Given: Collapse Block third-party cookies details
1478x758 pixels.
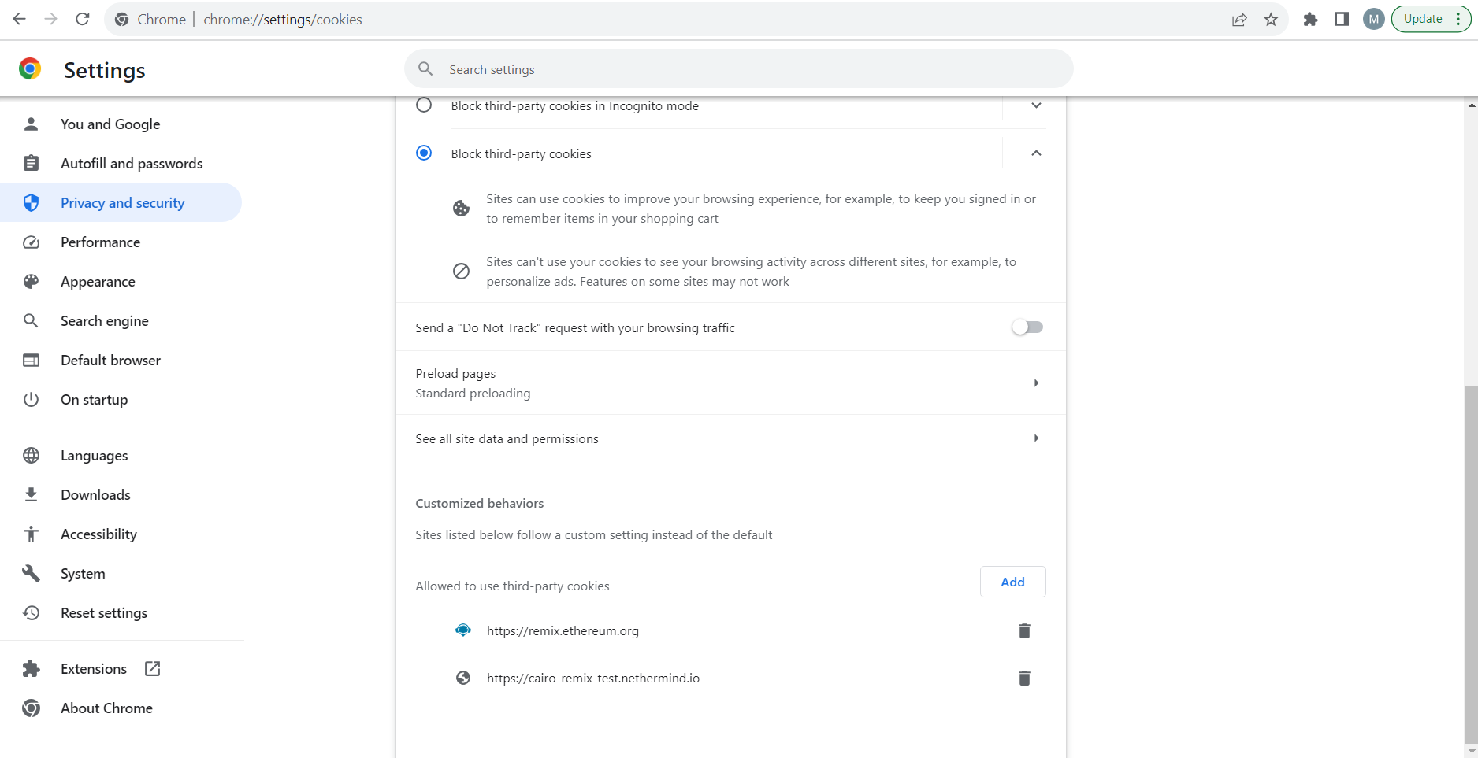Looking at the screenshot, I should pos(1036,153).
